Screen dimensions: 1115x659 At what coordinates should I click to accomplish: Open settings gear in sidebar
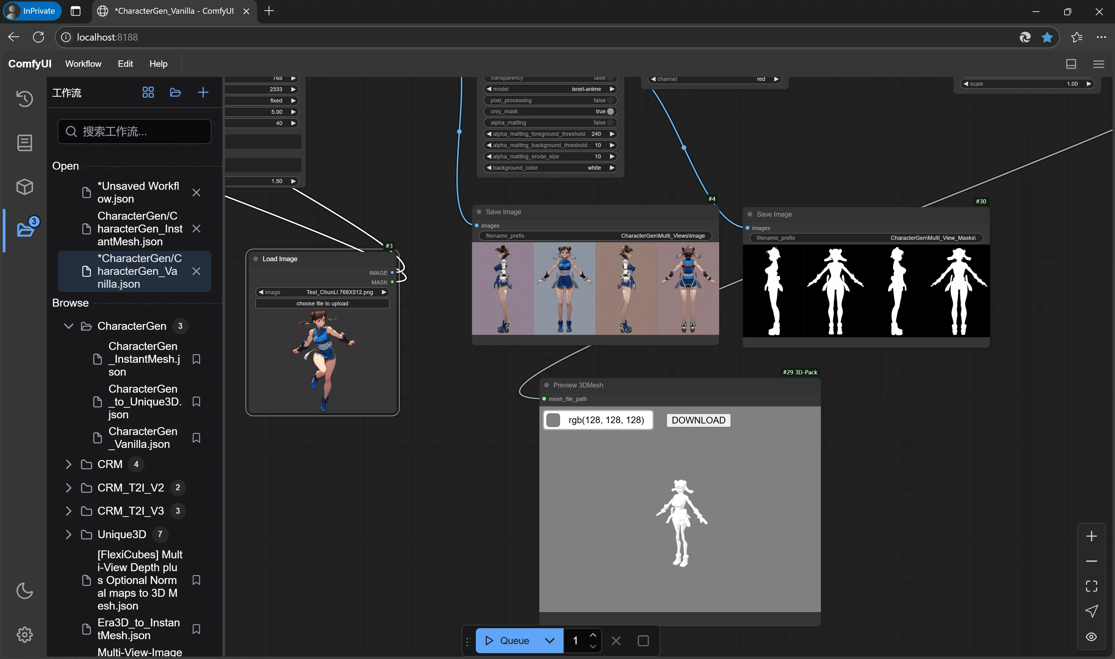click(x=24, y=635)
